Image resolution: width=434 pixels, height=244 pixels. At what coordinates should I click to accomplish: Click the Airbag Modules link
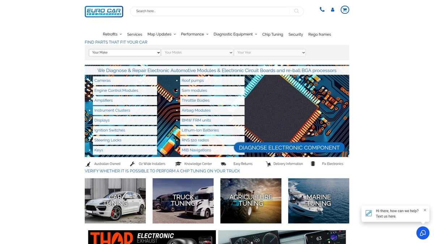pyautogui.click(x=196, y=110)
